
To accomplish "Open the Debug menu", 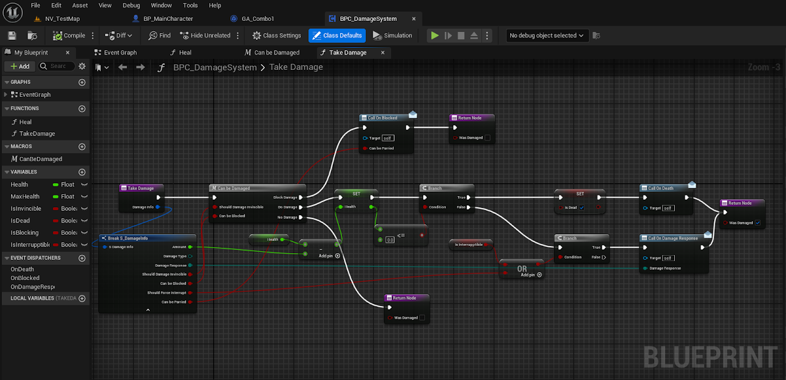I will click(131, 5).
